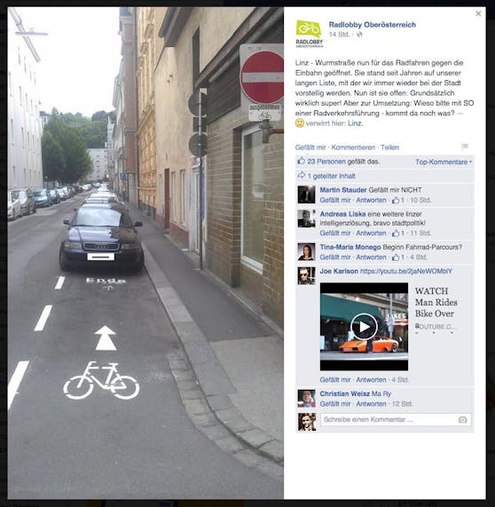This screenshot has height=507, width=495.
Task: Click Teilen to share the post
Action: [x=389, y=147]
